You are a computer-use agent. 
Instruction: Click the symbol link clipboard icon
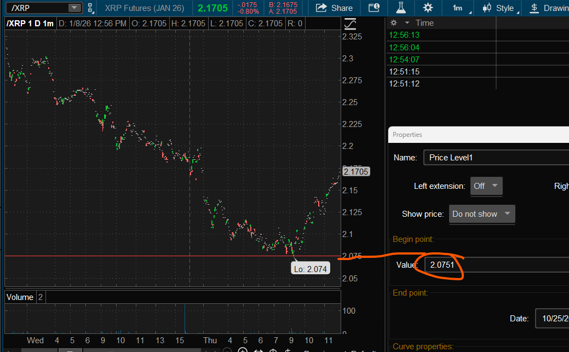(x=90, y=8)
